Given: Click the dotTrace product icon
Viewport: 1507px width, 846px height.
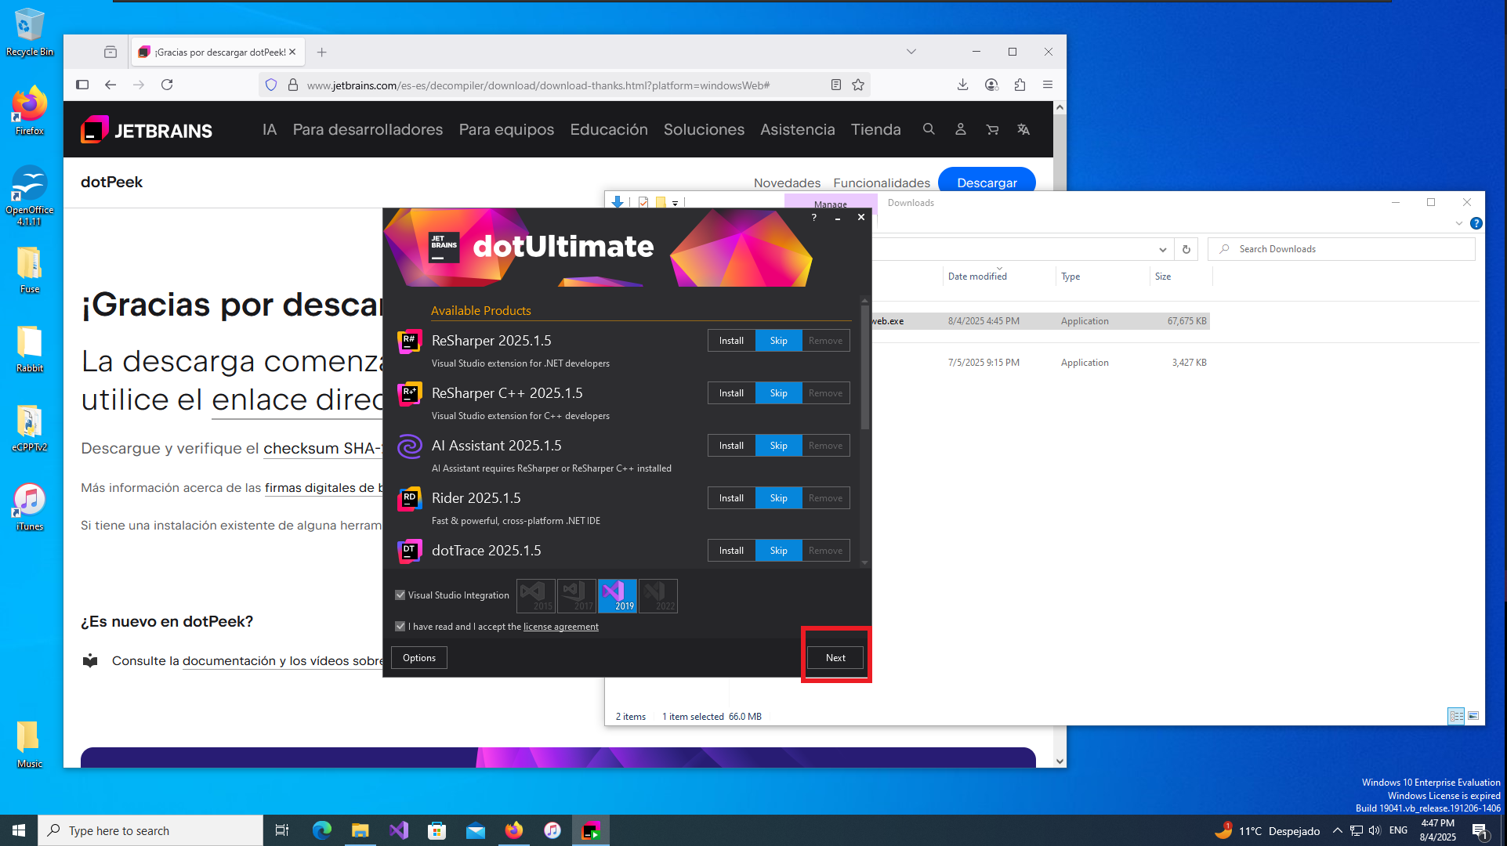Looking at the screenshot, I should [410, 551].
